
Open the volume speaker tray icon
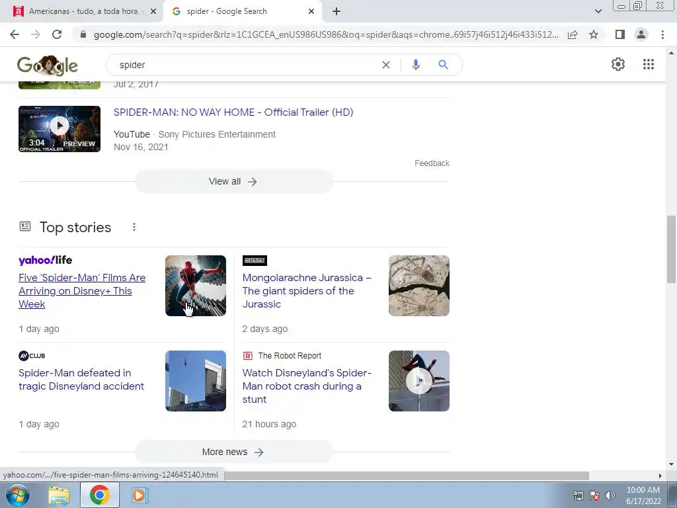tap(610, 495)
